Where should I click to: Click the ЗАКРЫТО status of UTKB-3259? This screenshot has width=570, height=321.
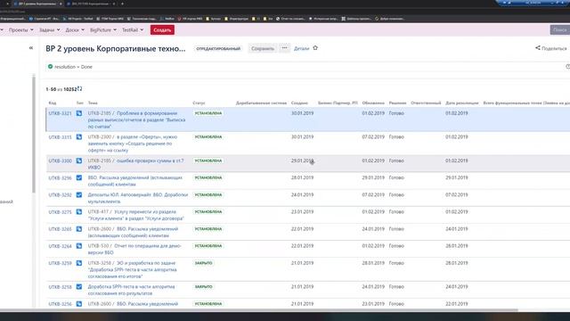point(204,263)
